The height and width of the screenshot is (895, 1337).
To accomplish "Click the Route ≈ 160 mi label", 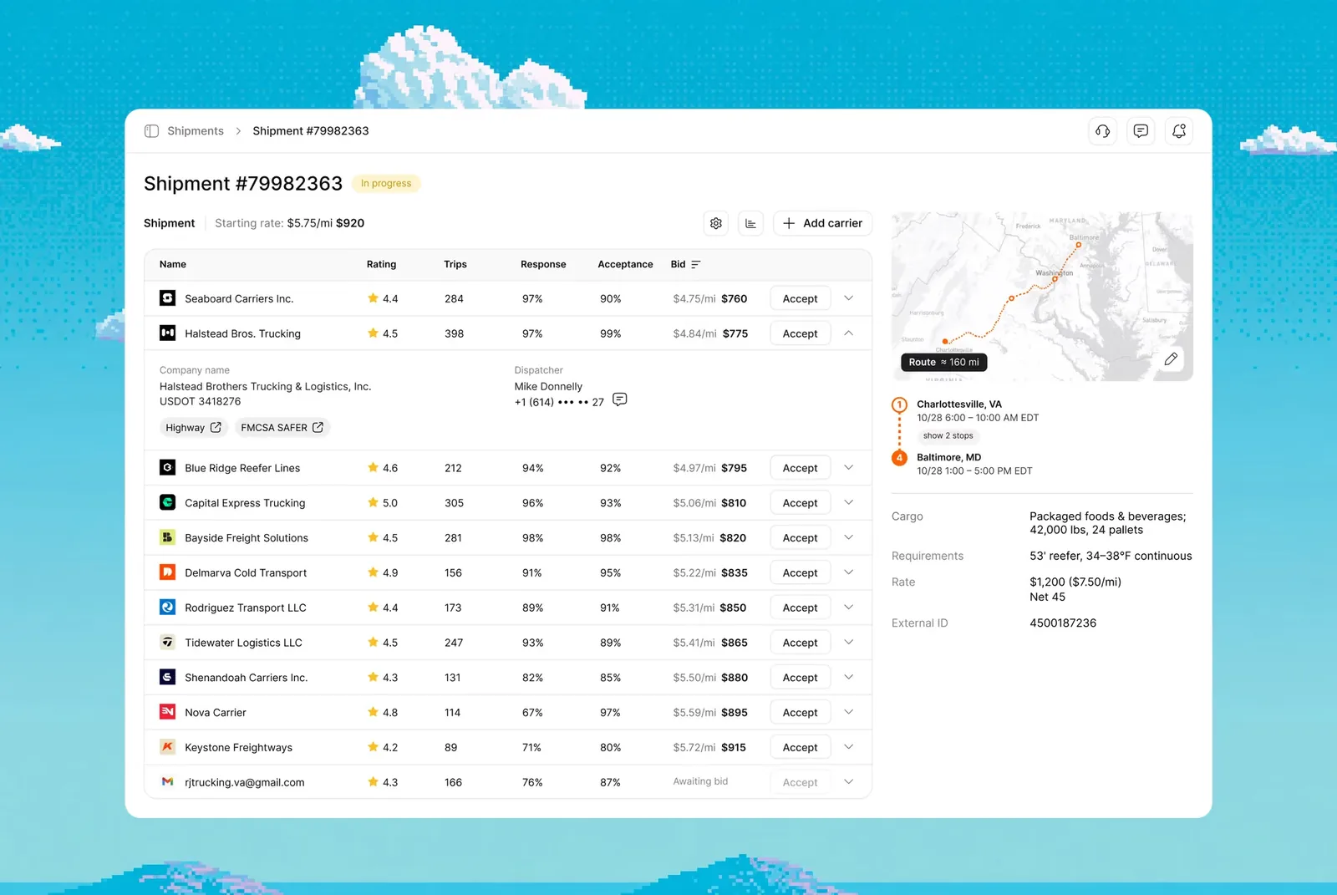I will (x=943, y=362).
